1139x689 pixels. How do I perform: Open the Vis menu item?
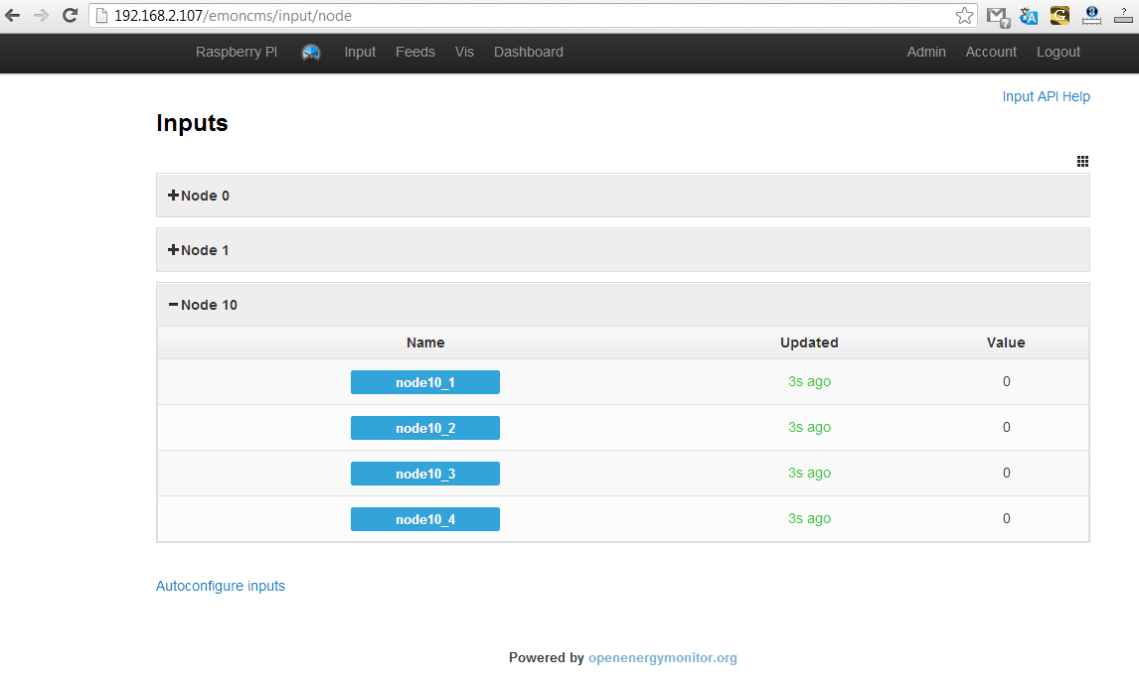(464, 53)
